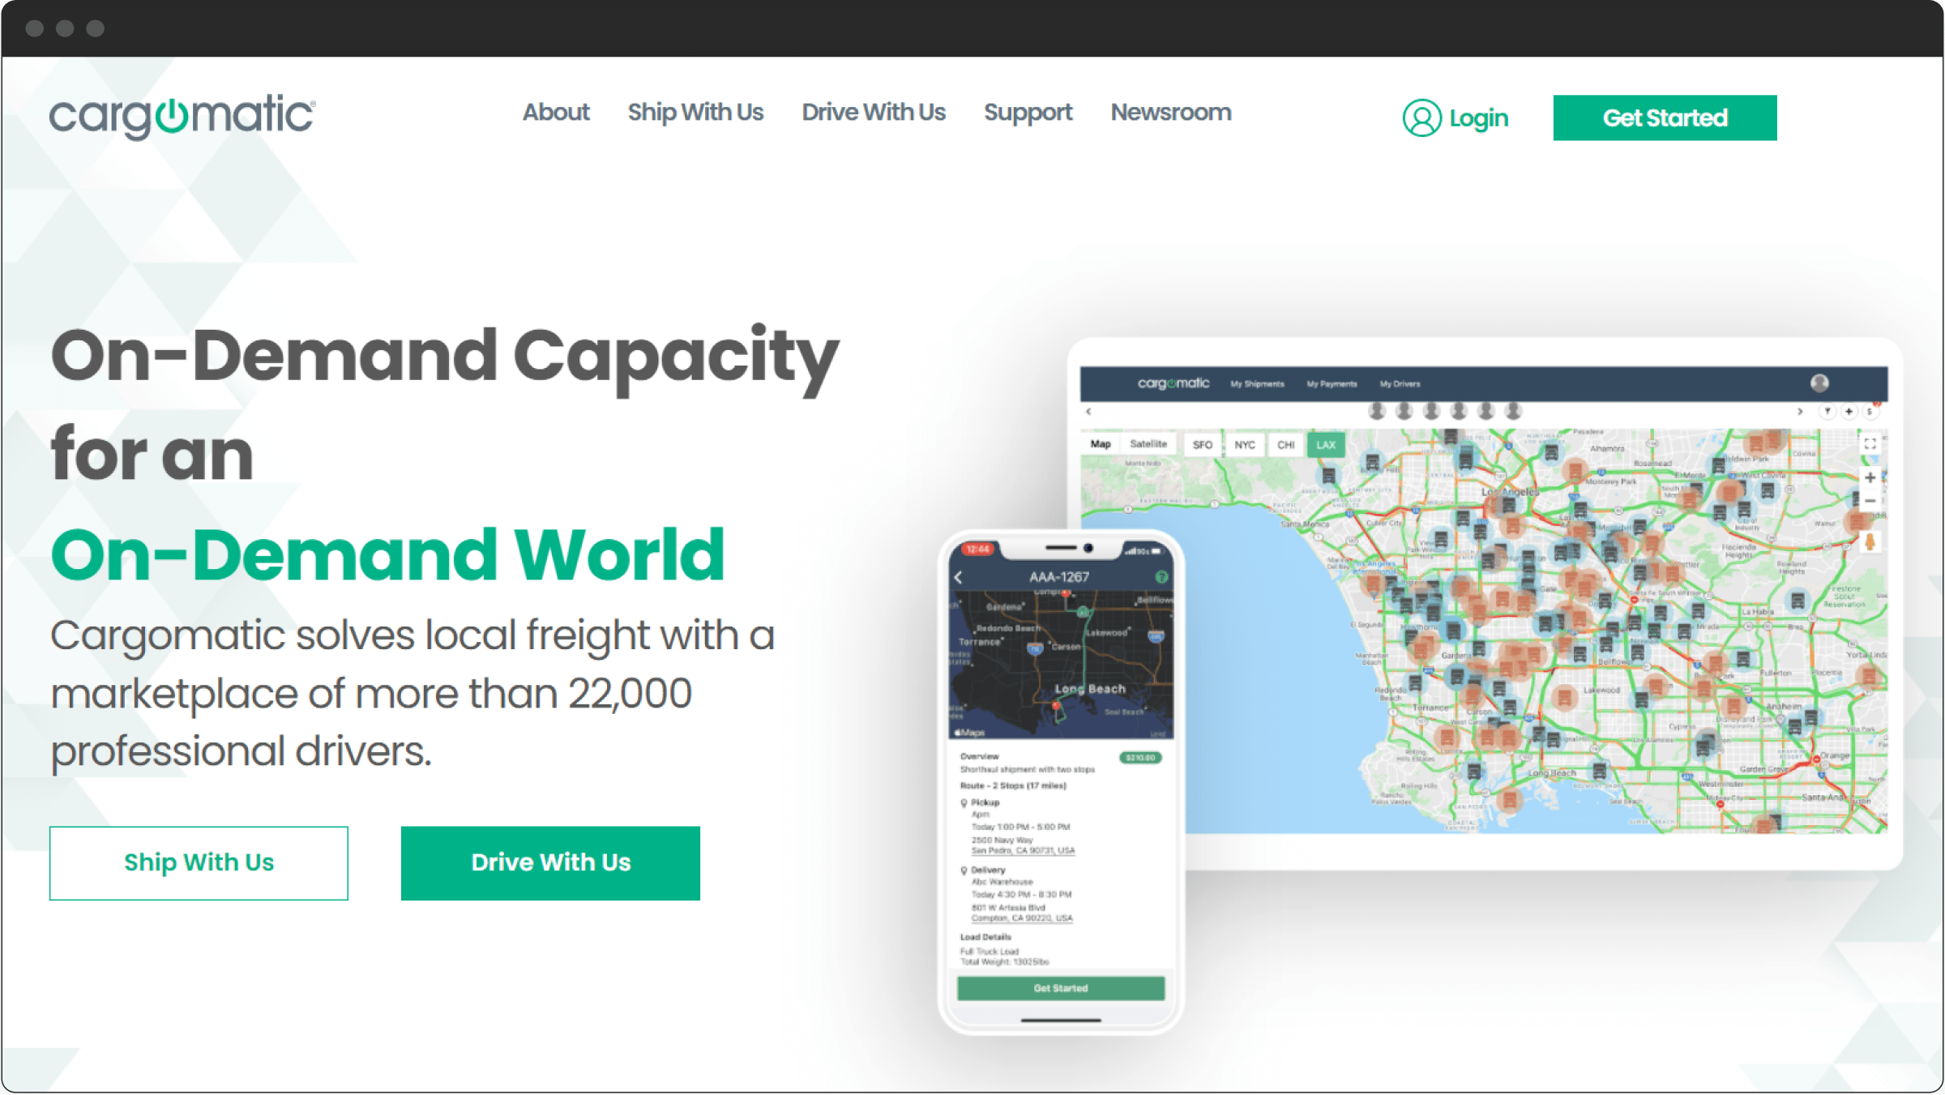This screenshot has height=1095, width=1945.
Task: Click the Street View pegman icon
Action: 1870,541
